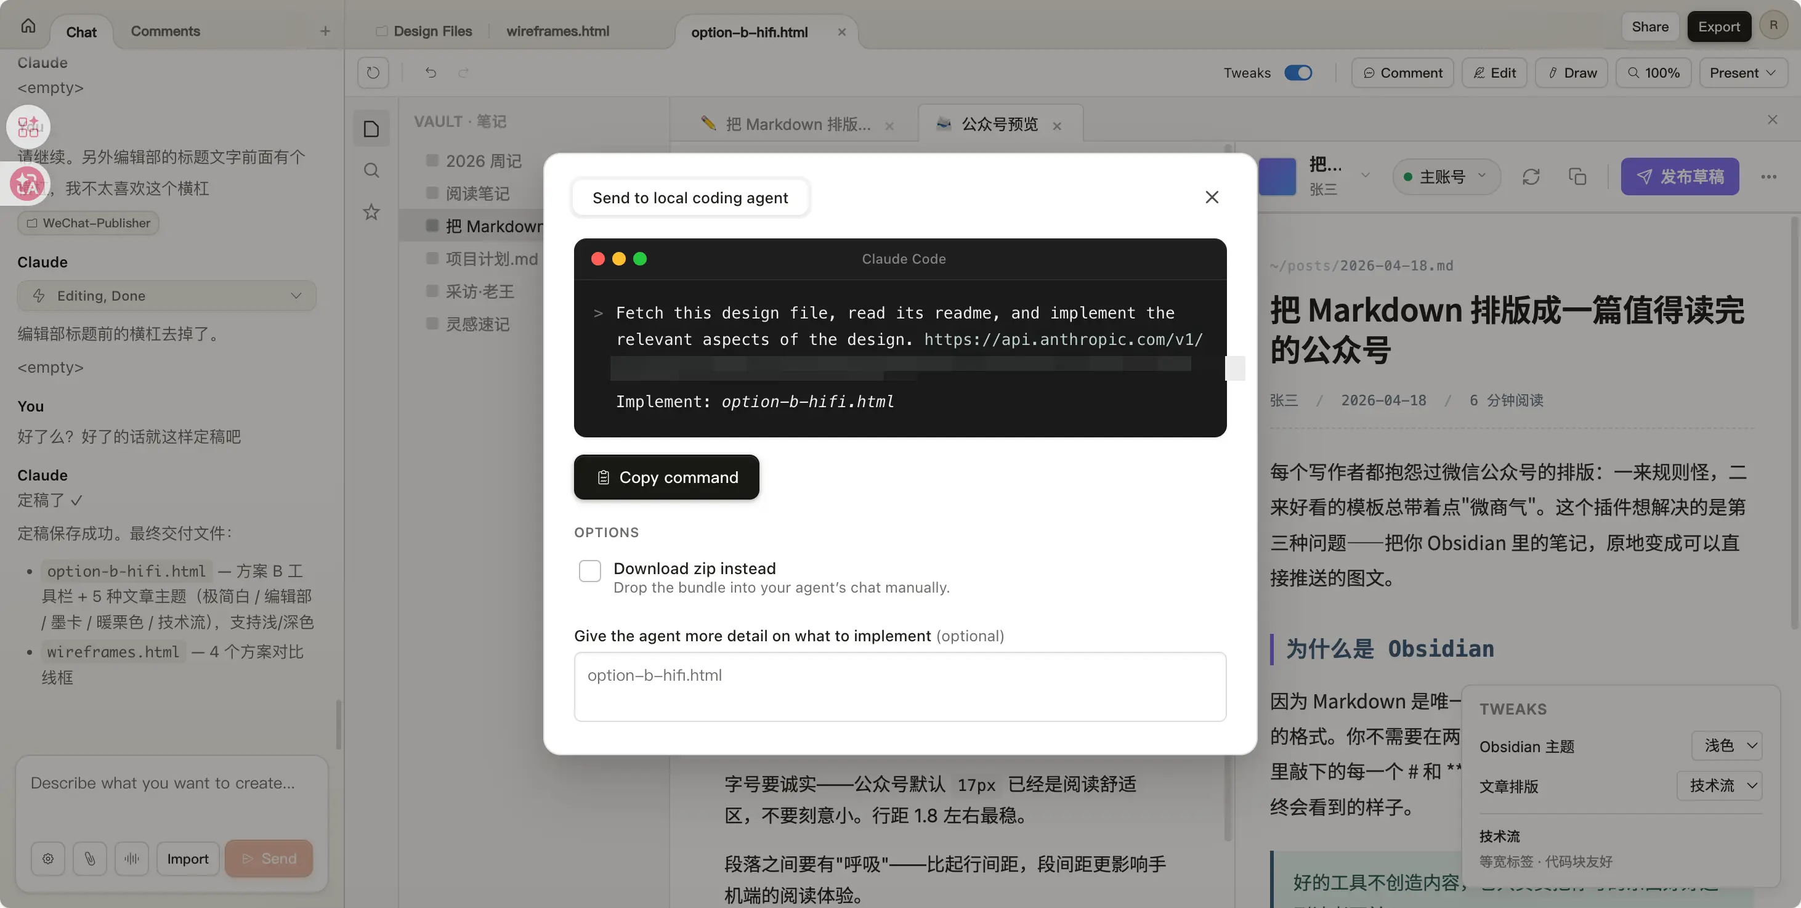Viewport: 1801px width, 908px height.
Task: Open the Obsidian 主题 浅色 dropdown
Action: (1726, 746)
